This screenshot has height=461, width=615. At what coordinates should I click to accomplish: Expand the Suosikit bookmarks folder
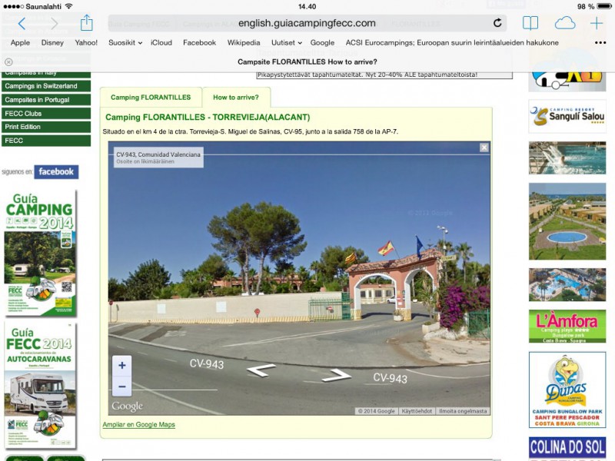pyautogui.click(x=125, y=43)
